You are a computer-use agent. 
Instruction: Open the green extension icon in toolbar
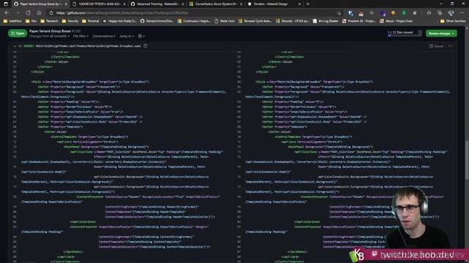tap(404, 13)
